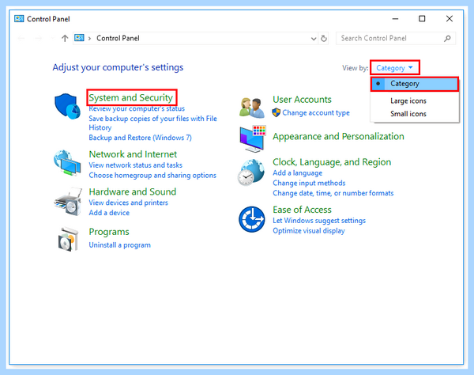The width and height of the screenshot is (474, 375).
Task: Focus the Search Control Panel field
Action: [396, 39]
